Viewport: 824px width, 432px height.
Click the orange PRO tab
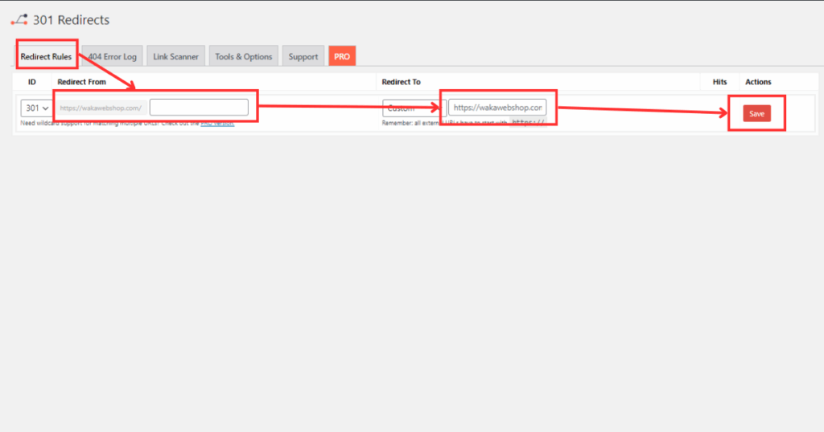point(342,57)
